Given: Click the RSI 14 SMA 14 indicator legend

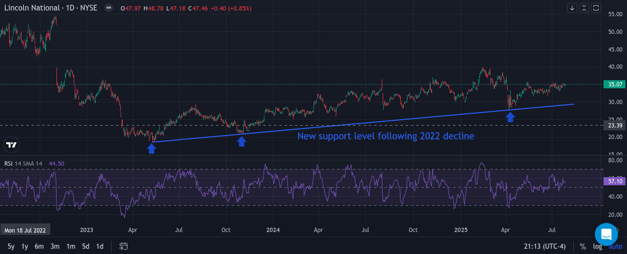Looking at the screenshot, I should [23, 163].
